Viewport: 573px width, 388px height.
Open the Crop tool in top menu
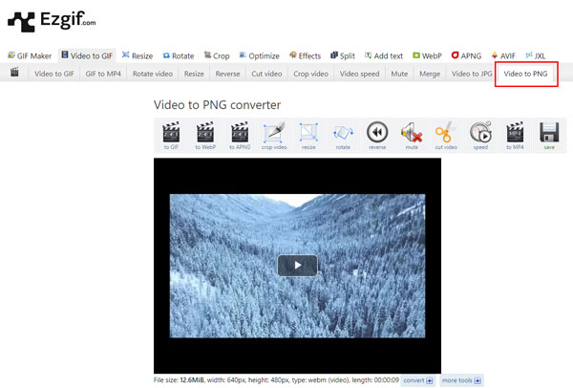click(x=217, y=56)
